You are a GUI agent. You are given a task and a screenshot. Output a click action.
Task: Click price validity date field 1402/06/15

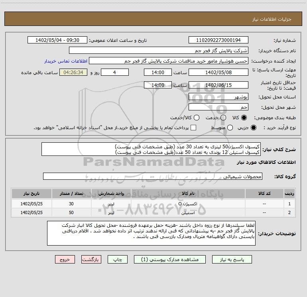click(x=218, y=85)
